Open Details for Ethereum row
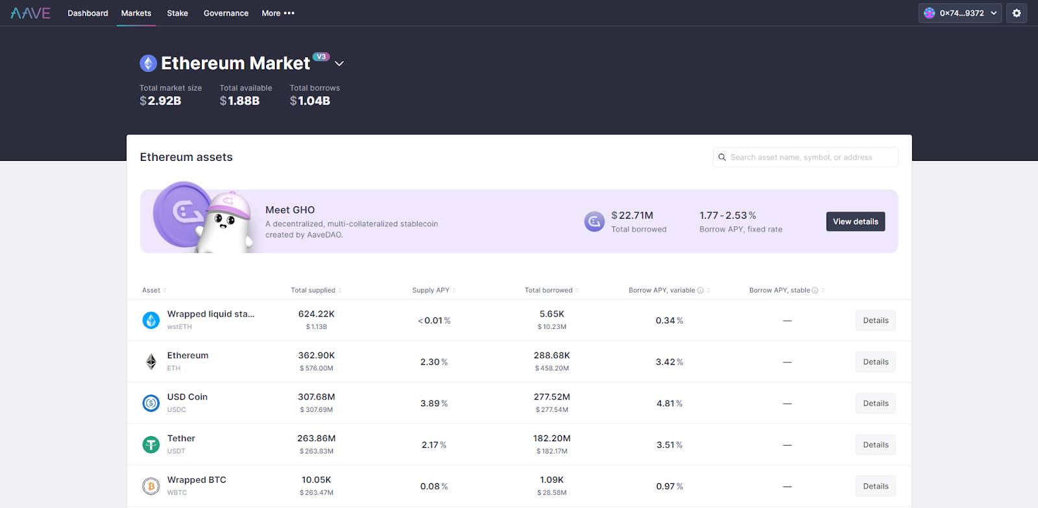1038x508 pixels. click(875, 361)
